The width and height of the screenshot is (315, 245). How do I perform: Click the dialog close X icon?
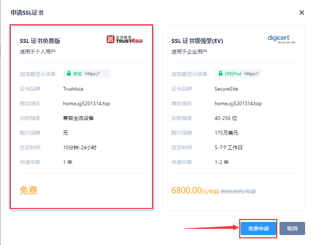click(x=301, y=12)
